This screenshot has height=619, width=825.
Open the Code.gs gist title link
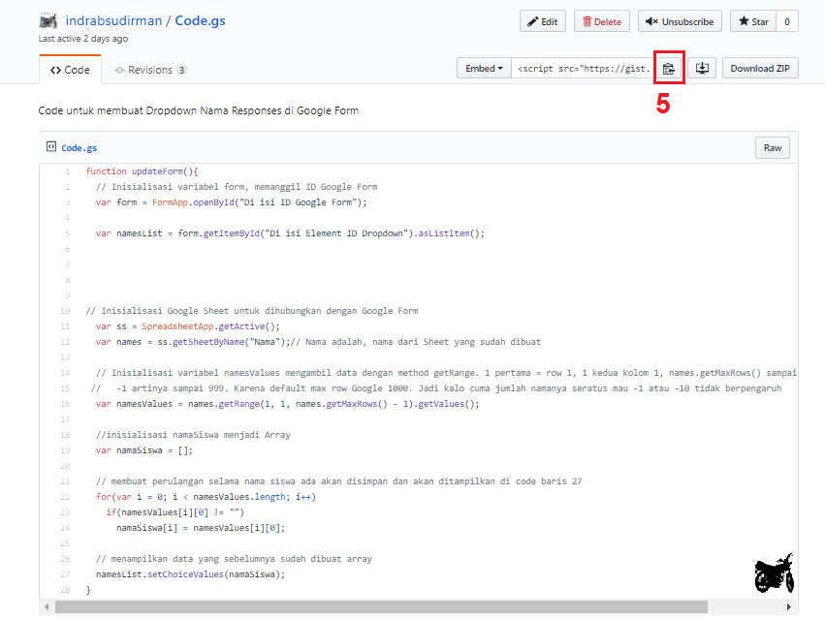[200, 20]
